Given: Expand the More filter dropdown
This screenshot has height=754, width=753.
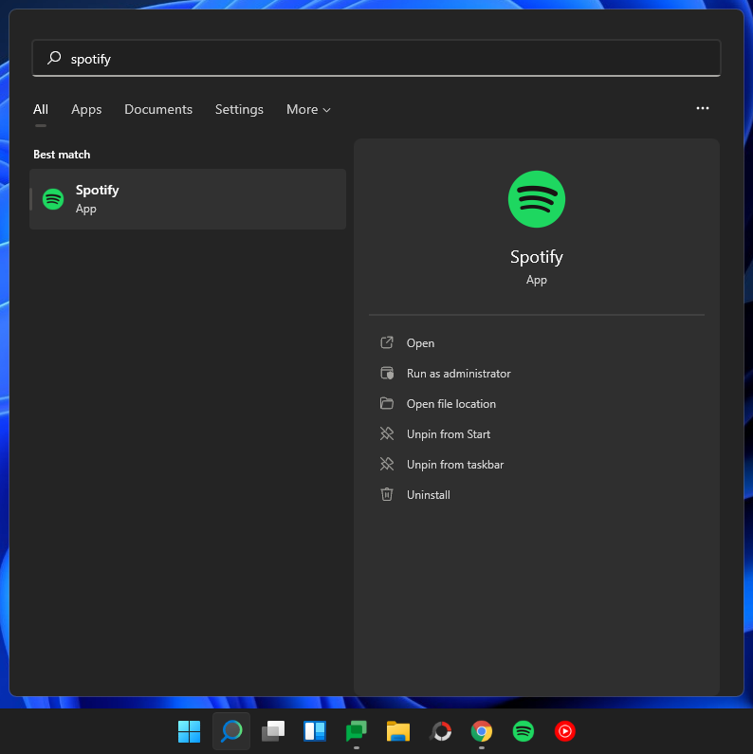Looking at the screenshot, I should [308, 110].
